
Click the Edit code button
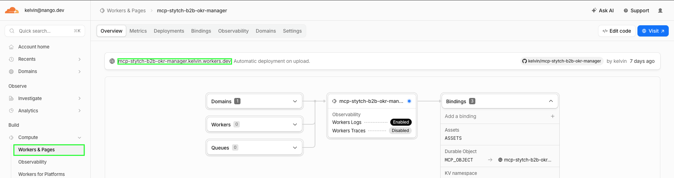tap(617, 31)
